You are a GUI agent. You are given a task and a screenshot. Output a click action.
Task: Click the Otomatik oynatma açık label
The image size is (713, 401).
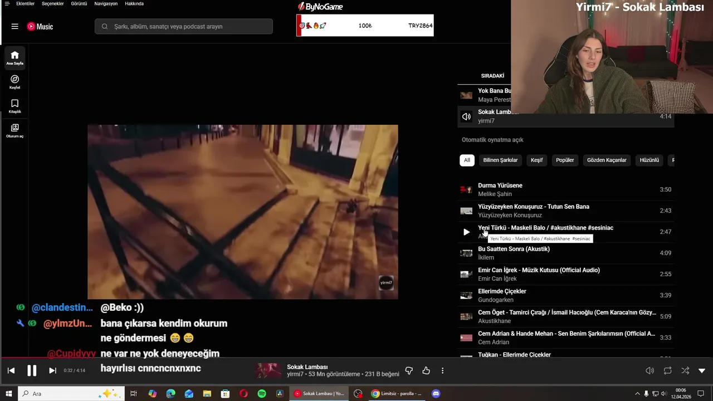492,140
